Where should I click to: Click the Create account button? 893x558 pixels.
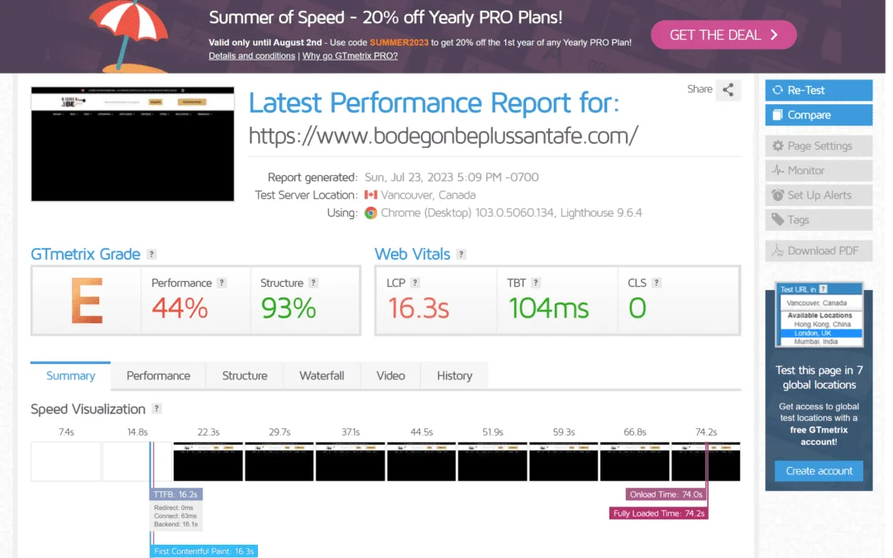coord(819,470)
